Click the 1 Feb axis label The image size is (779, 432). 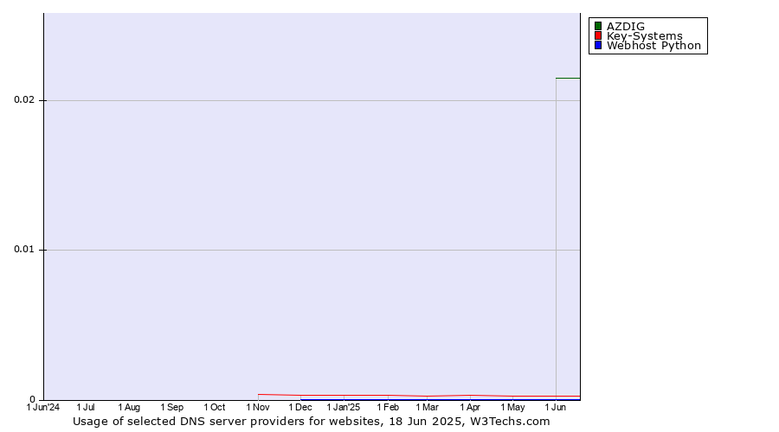pos(388,407)
